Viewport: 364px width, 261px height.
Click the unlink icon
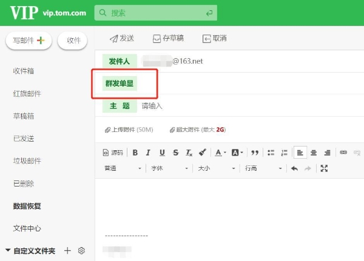pos(357,153)
